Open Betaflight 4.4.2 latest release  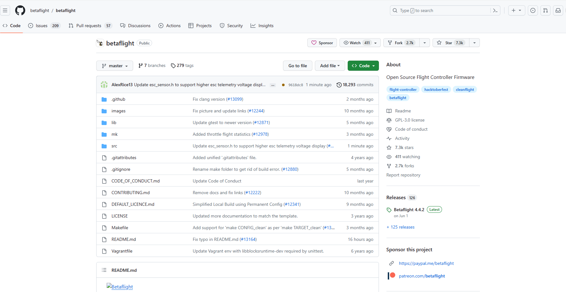409,210
